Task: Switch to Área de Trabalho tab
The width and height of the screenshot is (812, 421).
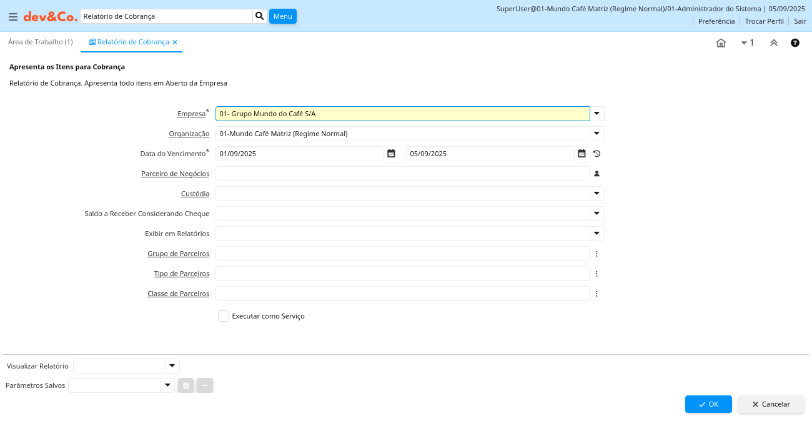Action: click(40, 42)
